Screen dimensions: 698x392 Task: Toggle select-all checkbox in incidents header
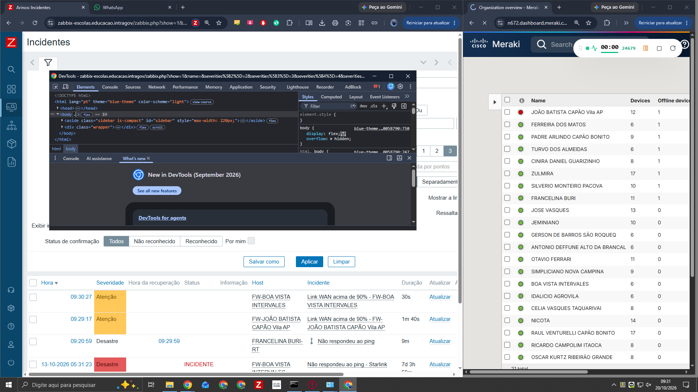point(33,283)
